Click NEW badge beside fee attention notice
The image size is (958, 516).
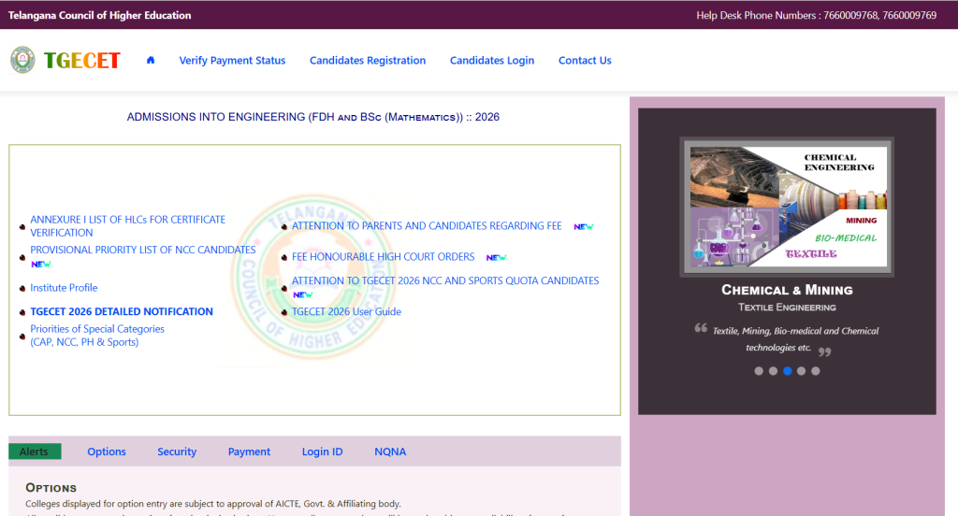tap(584, 226)
